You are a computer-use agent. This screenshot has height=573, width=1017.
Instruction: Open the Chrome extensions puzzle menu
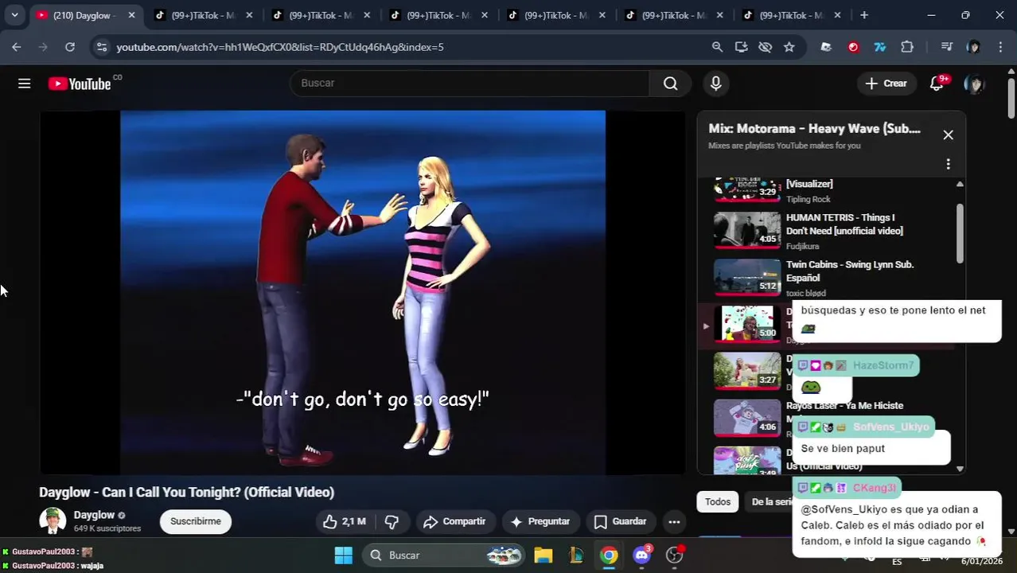(x=907, y=47)
